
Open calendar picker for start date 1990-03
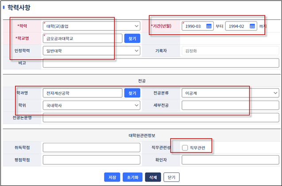[209, 26]
